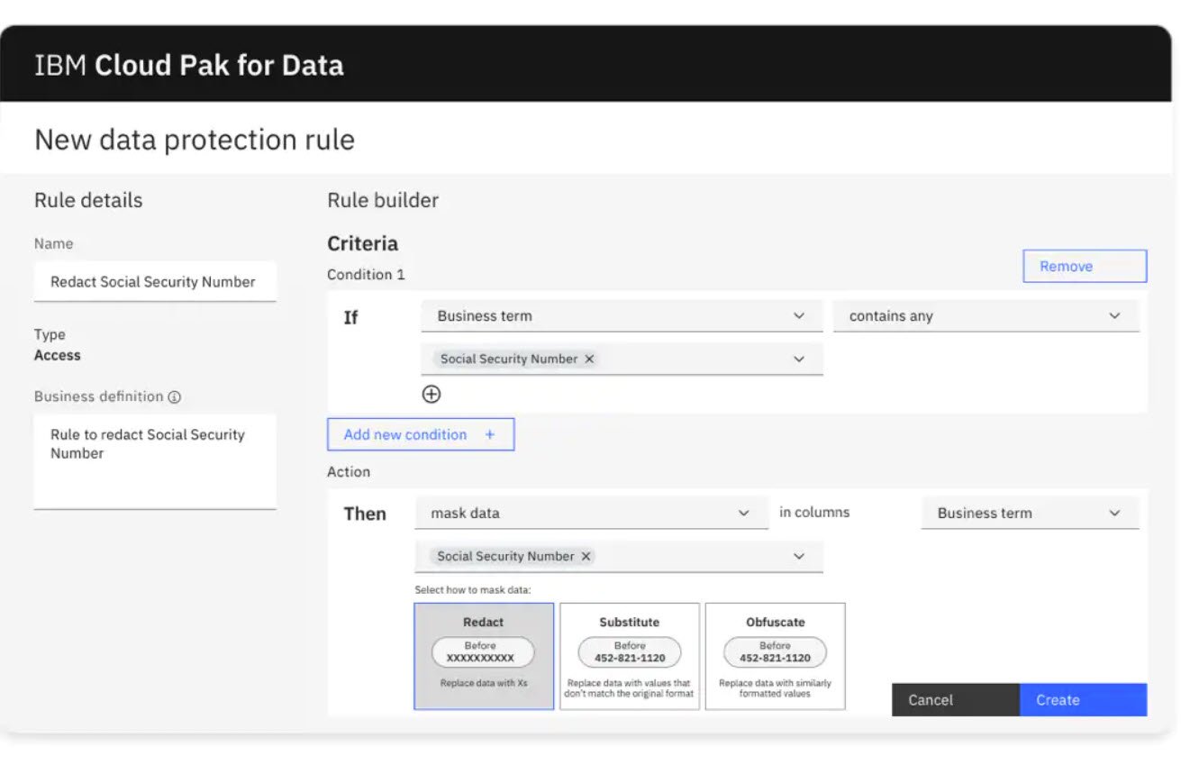The image size is (1181, 765).
Task: Click the Action section label
Action: click(x=349, y=472)
